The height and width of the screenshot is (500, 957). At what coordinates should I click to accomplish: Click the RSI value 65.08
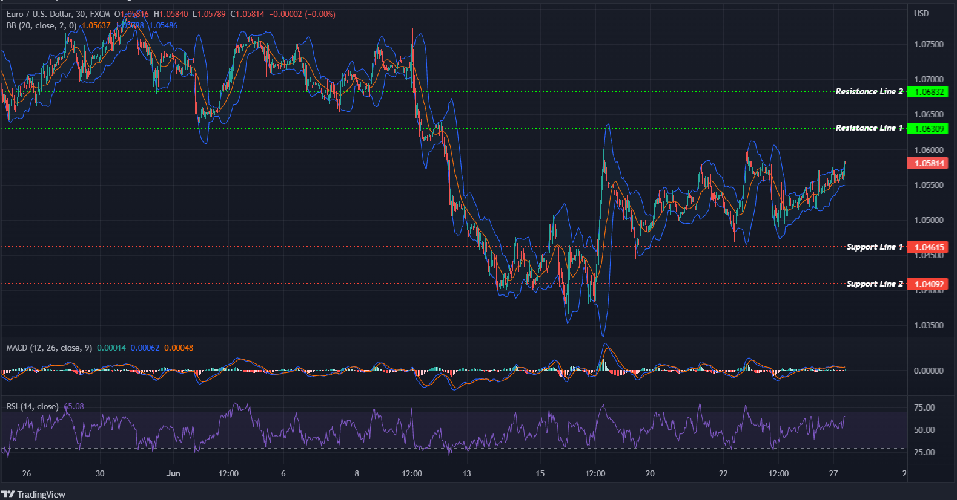[x=74, y=406]
